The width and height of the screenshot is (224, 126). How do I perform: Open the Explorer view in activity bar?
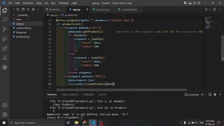5,10
